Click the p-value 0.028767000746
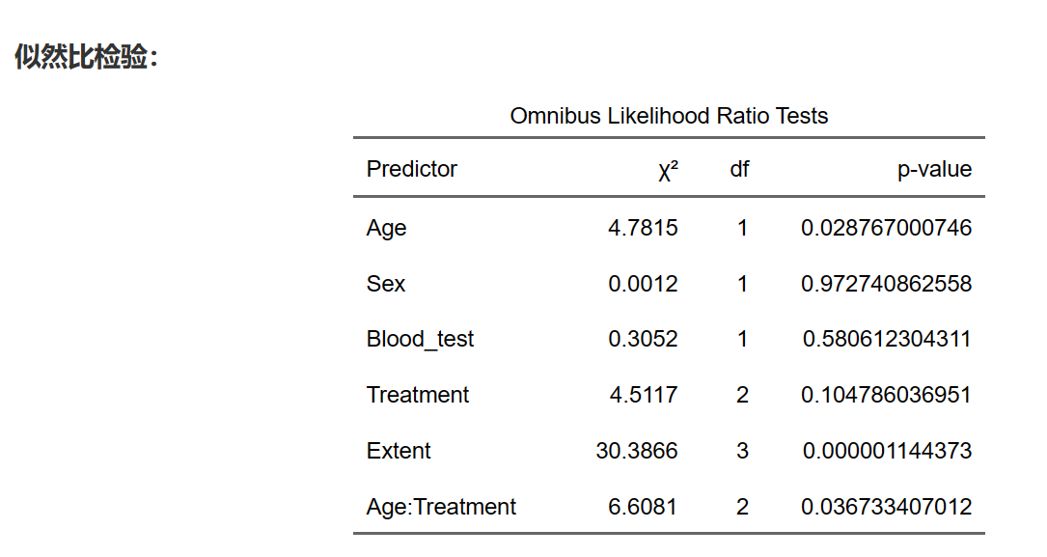The width and height of the screenshot is (1047, 557). pyautogui.click(x=886, y=229)
